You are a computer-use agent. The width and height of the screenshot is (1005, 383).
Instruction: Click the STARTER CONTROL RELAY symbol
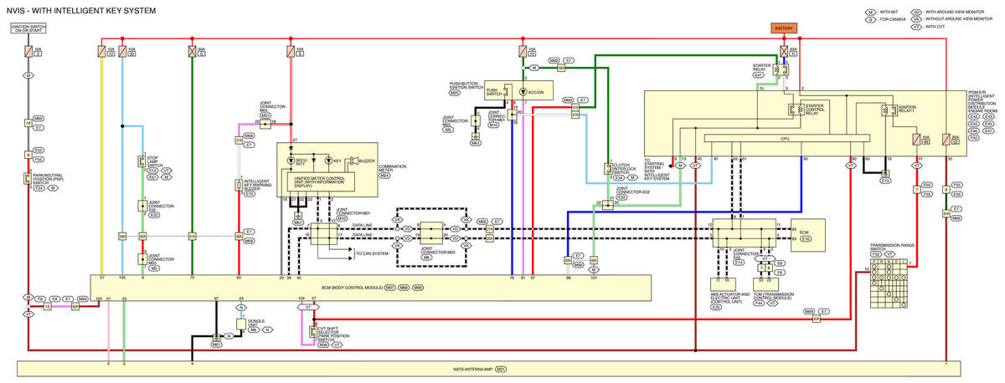click(x=796, y=109)
